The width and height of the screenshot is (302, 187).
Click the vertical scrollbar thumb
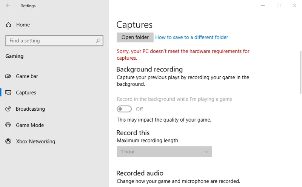(x=300, y=73)
